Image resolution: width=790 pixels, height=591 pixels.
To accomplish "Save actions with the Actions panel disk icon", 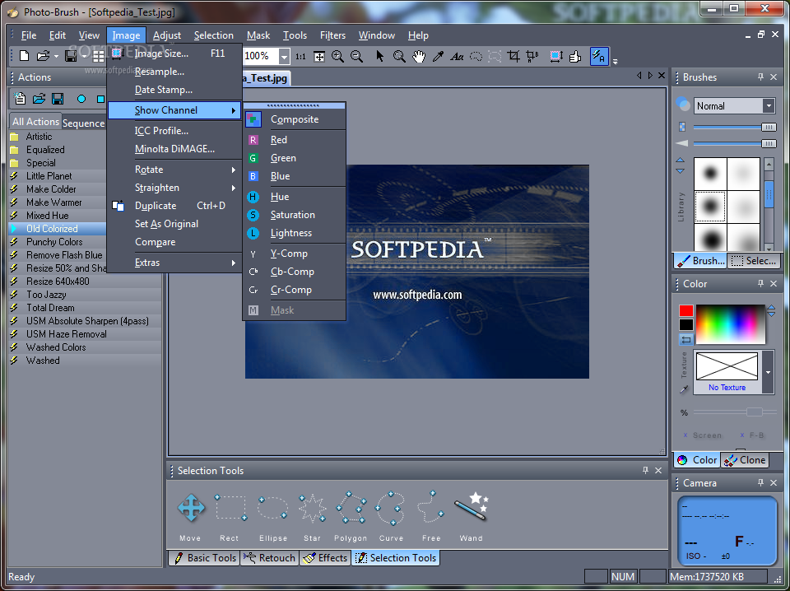I will click(58, 99).
